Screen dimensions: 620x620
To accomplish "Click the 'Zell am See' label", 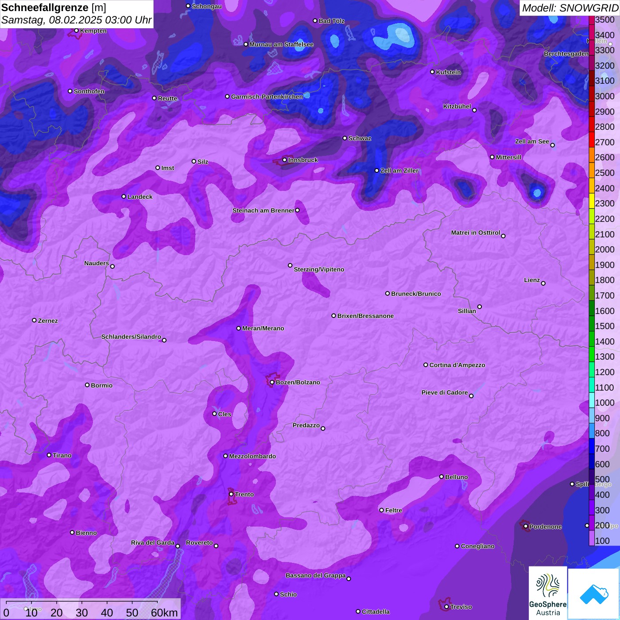I will pos(532,141).
